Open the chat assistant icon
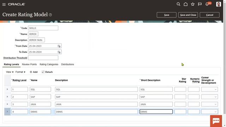The image size is (226, 127). tap(216, 121)
